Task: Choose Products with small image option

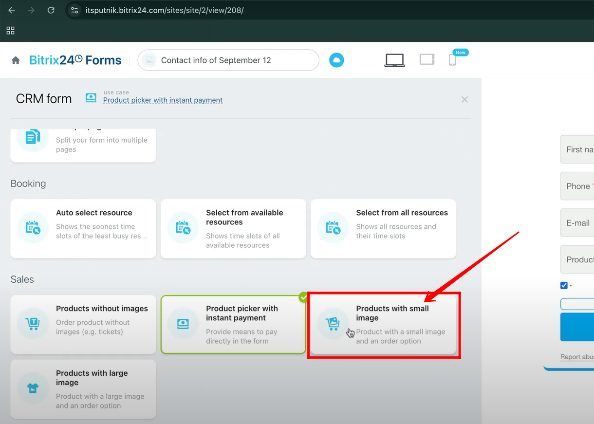Action: click(383, 324)
